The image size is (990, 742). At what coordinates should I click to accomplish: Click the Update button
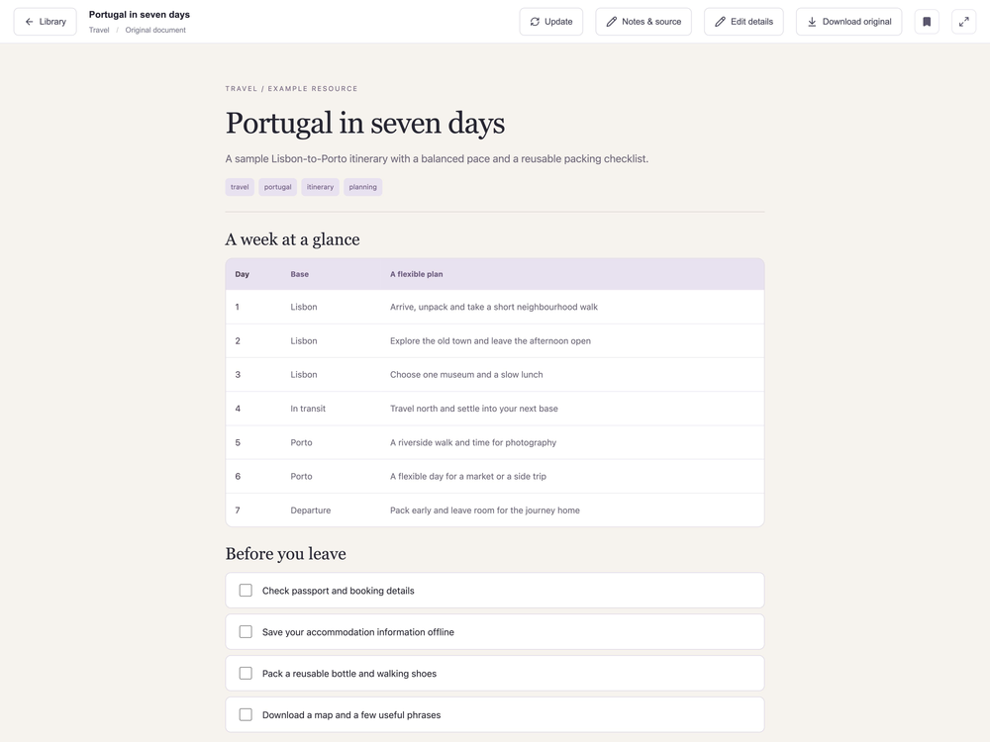(x=551, y=22)
